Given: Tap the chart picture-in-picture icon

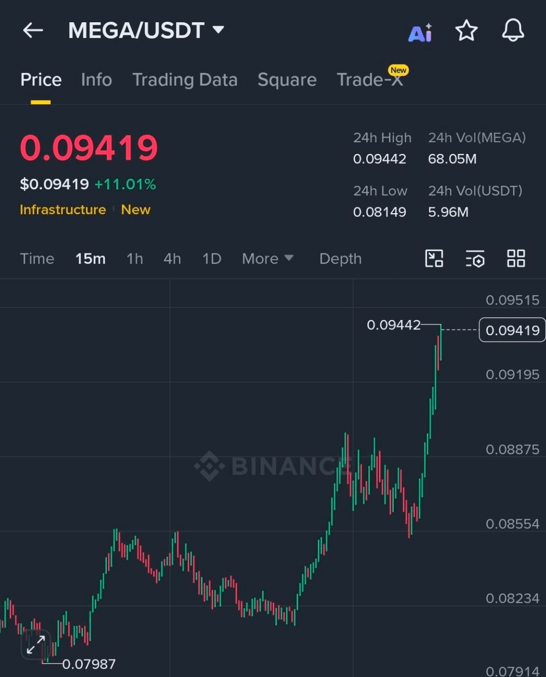Looking at the screenshot, I should [434, 259].
